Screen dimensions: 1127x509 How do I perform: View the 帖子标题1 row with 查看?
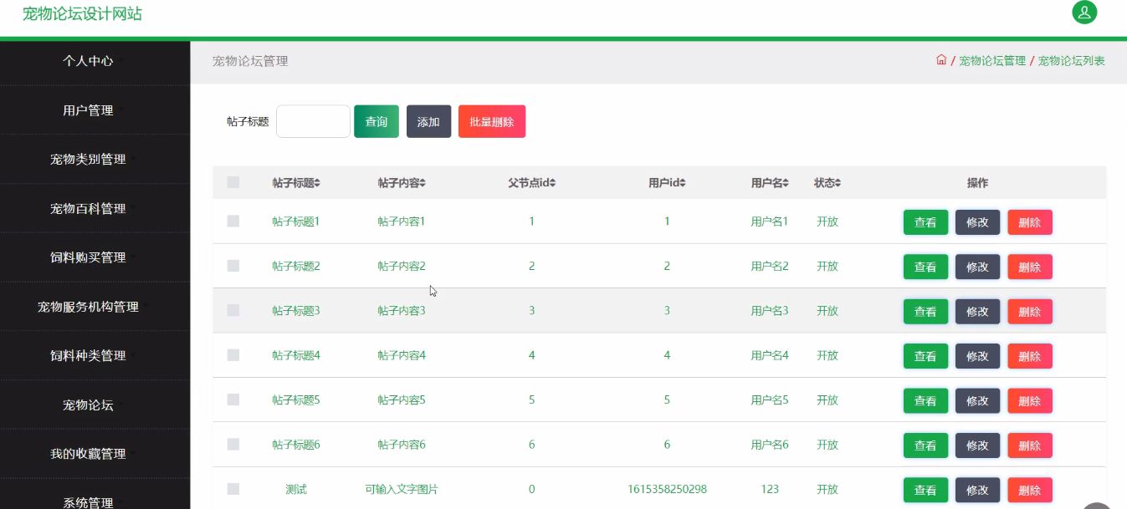click(925, 222)
